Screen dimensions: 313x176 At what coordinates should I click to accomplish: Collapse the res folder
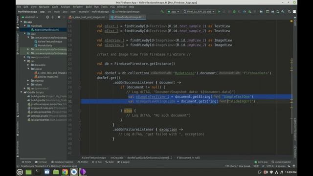[25, 61]
